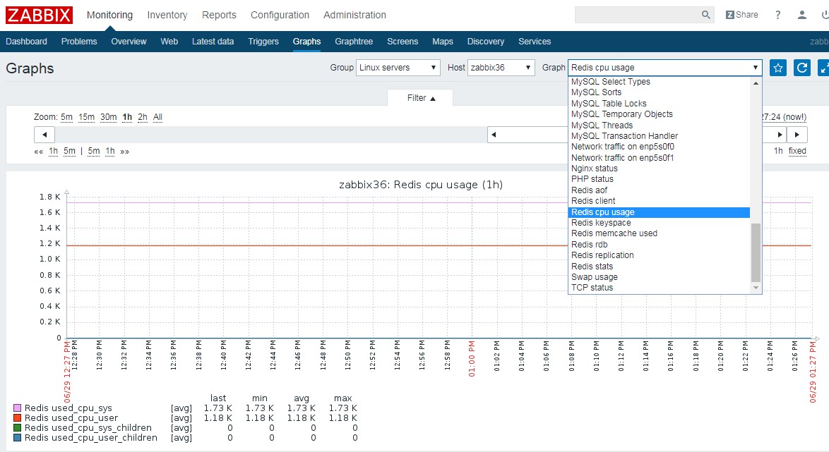Choose Swap usage in the graph list

(594, 277)
